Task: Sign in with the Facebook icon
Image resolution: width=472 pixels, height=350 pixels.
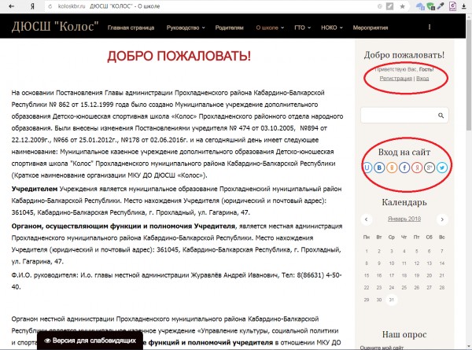Action: coord(404,168)
